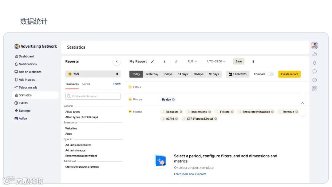
Task: Open the user profile avatar
Action: tap(314, 45)
